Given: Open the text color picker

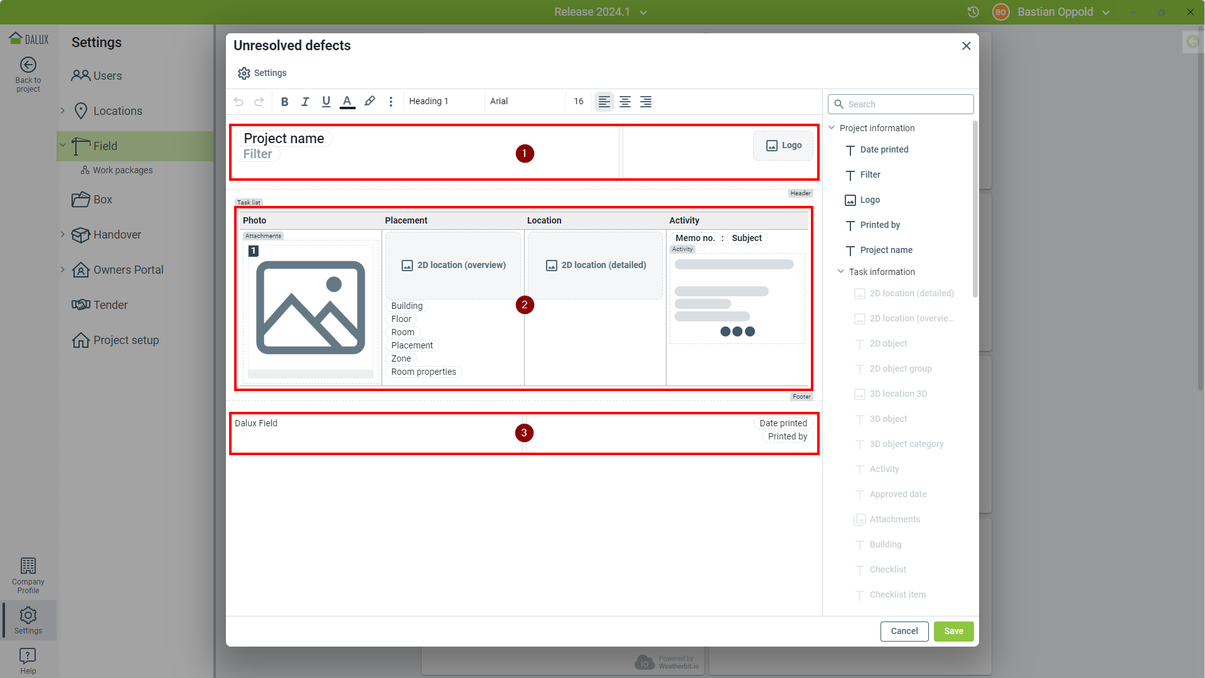Looking at the screenshot, I should tap(347, 102).
